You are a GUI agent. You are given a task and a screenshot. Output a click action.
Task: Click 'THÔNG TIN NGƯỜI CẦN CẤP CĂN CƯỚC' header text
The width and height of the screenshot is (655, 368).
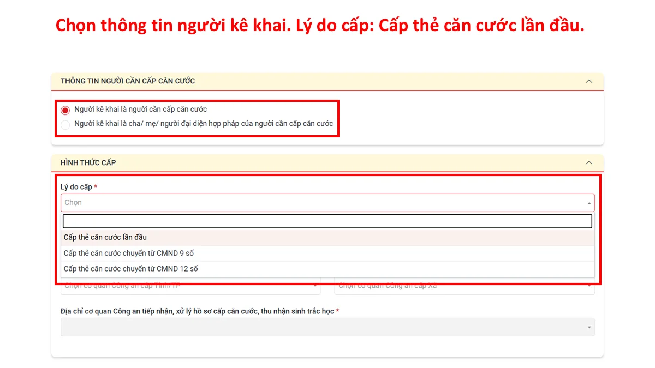pos(128,81)
